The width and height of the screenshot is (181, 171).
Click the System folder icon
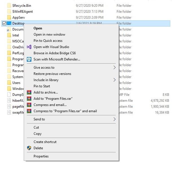click(9, 77)
